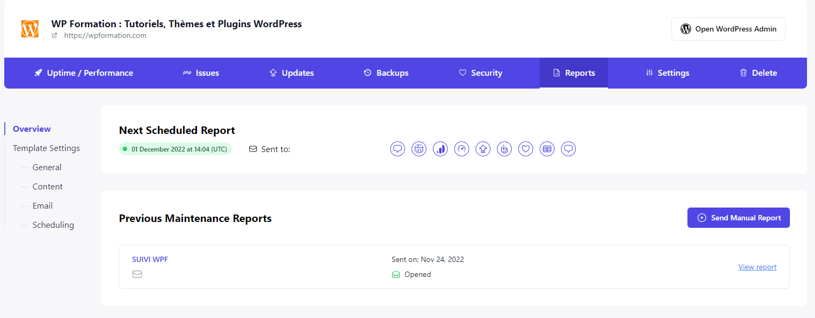Click the Open WordPress Admin button
This screenshot has height=318, width=815.
(x=728, y=29)
